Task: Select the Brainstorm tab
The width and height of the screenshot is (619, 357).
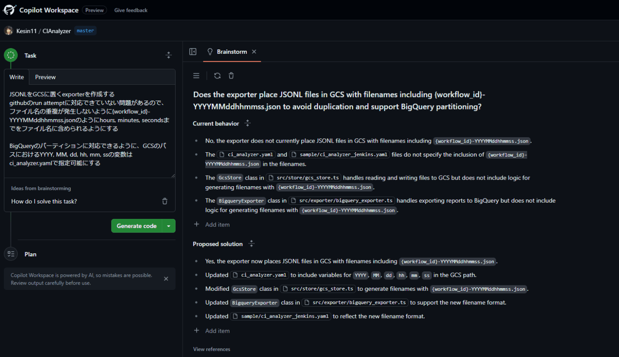Action: pos(232,52)
